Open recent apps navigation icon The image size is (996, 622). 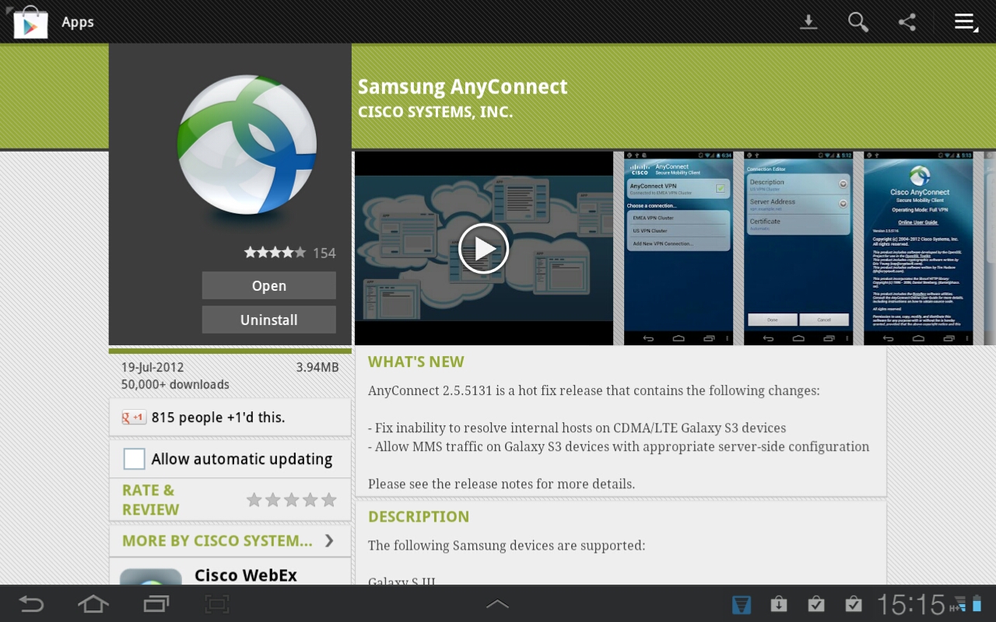(x=156, y=603)
